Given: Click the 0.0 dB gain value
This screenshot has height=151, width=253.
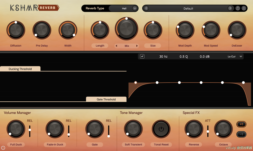Looking at the screenshot, I should coord(205,56).
